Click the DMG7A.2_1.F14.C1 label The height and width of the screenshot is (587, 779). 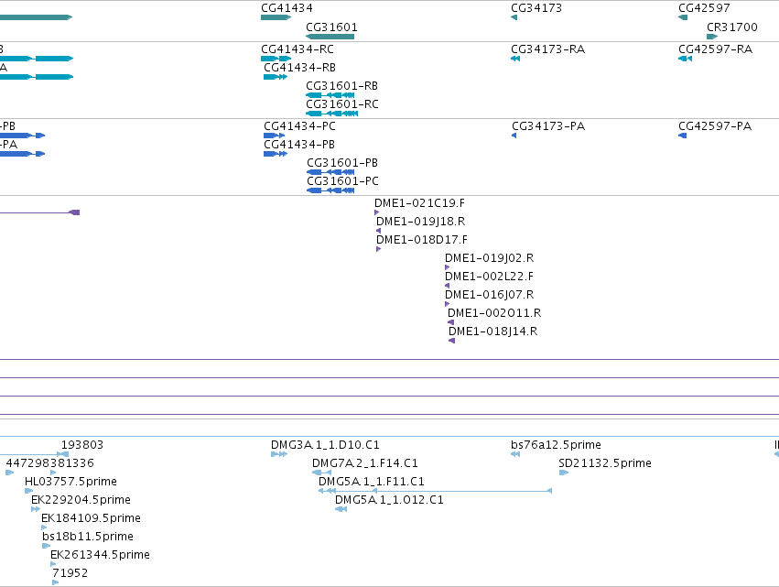point(364,463)
